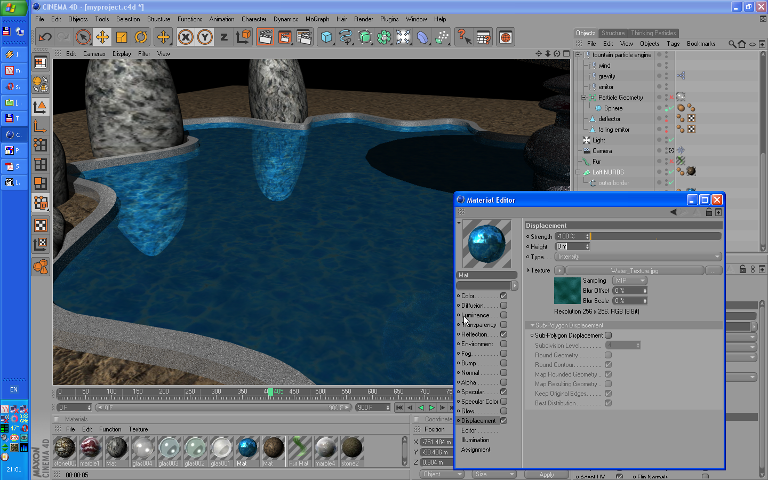The height and width of the screenshot is (480, 768).
Task: Enable the Transparency channel checkbox
Action: pos(503,325)
